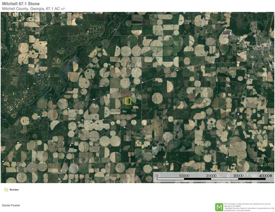275x212 pixels.
Task: Click the "0" scale bar label
Action: 157,175
